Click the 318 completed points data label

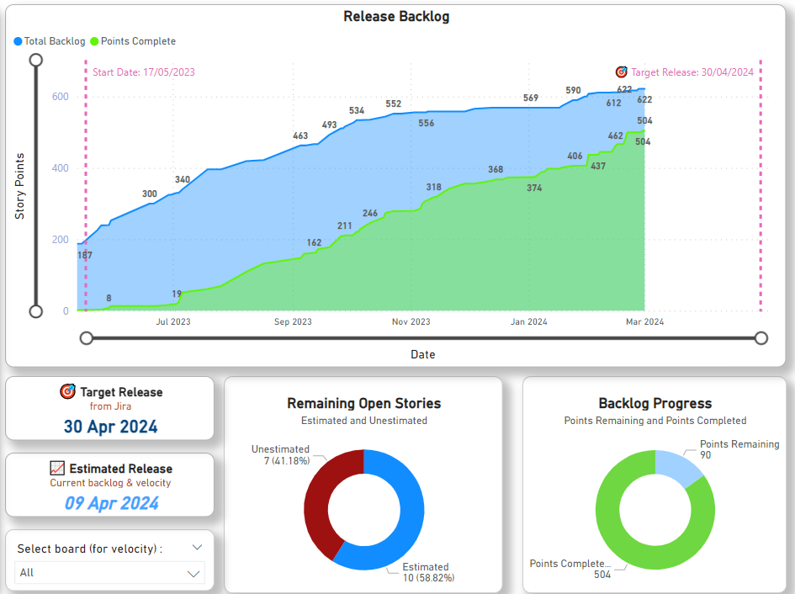[433, 187]
